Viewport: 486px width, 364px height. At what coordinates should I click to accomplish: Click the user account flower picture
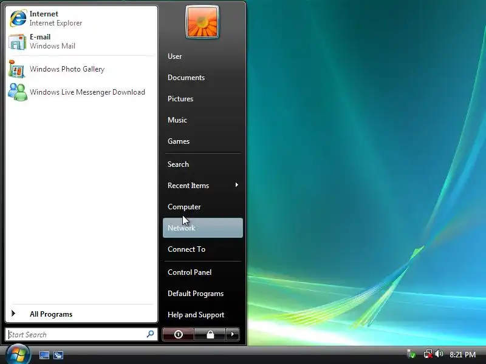(x=202, y=22)
